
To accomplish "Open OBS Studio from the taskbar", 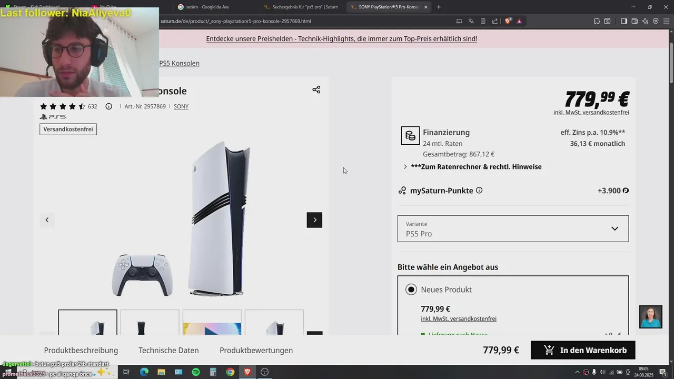I will (265, 372).
